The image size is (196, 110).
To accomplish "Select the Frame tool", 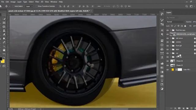I will click(x=4, y=23).
